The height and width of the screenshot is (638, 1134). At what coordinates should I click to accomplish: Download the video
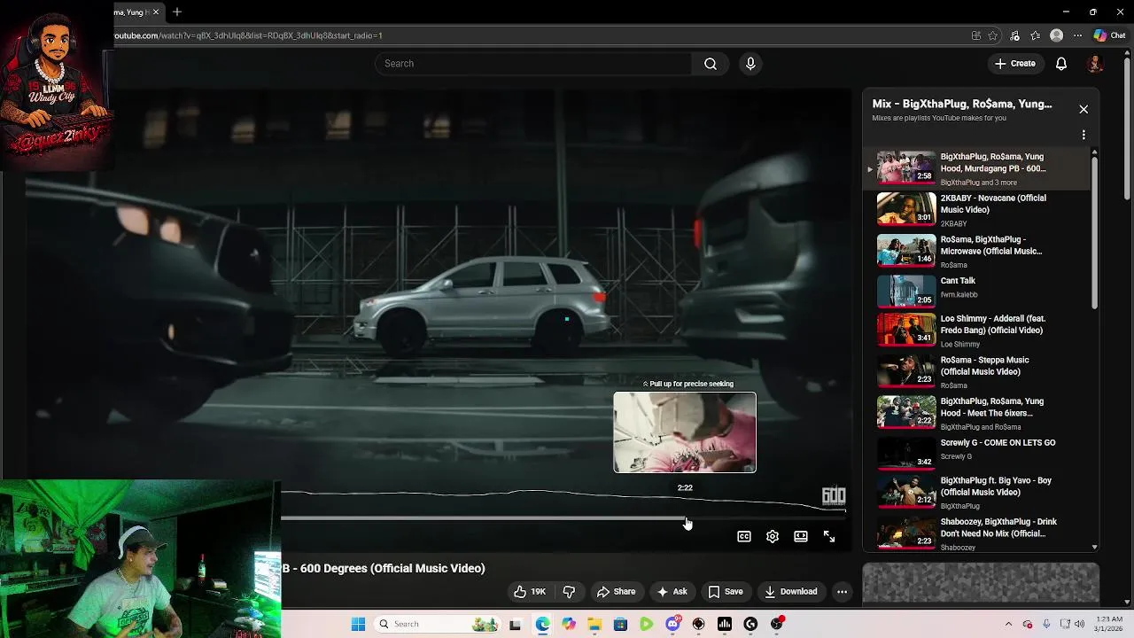pyautogui.click(x=791, y=592)
